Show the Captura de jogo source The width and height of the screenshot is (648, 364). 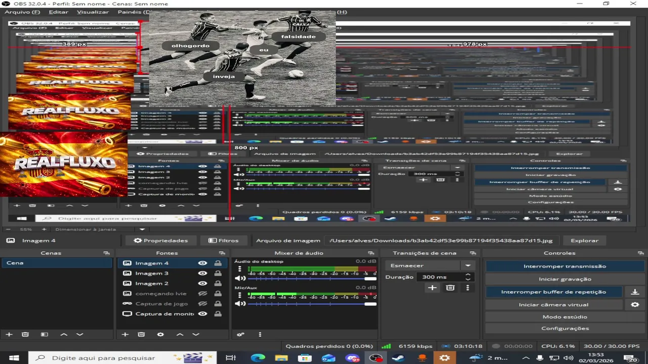(x=202, y=303)
